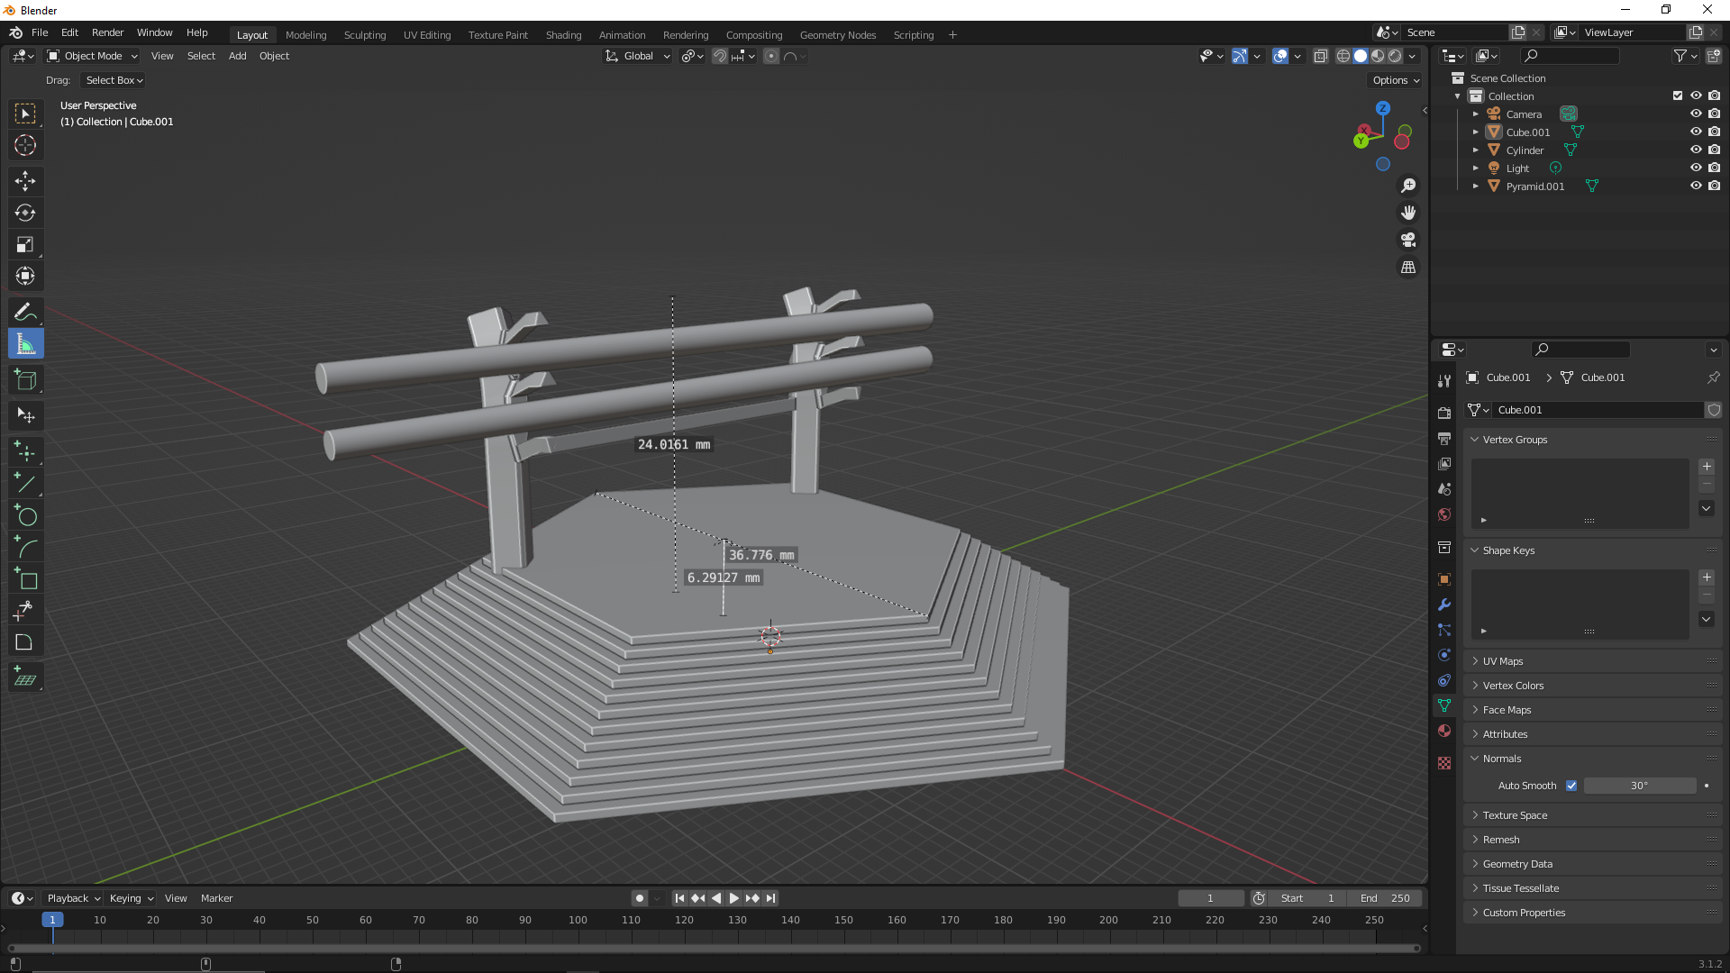Switch orthographic/perspective view grid icon
This screenshot has width=1730, height=973.
(x=1408, y=267)
